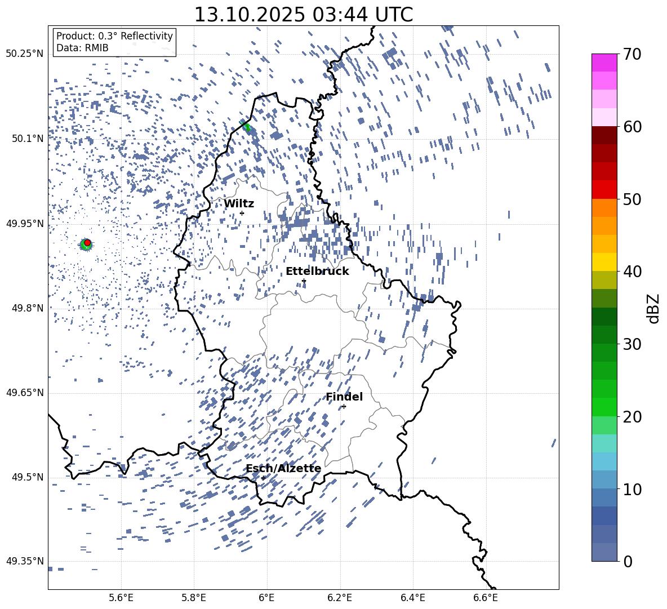Click the Esch/Alzette station cross marker

pos(263,478)
